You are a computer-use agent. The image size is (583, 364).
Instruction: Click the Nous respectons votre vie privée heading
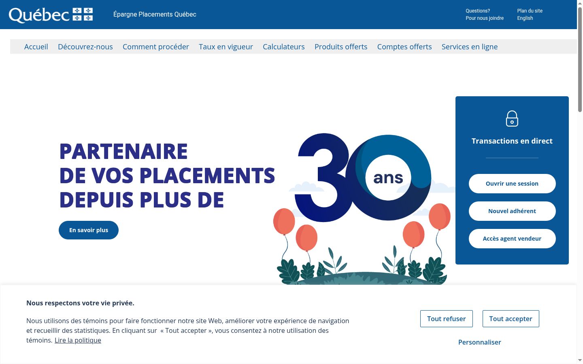pyautogui.click(x=80, y=303)
